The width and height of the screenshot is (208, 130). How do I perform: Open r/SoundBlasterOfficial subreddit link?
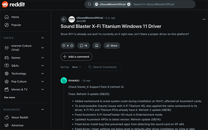coord(90,18)
